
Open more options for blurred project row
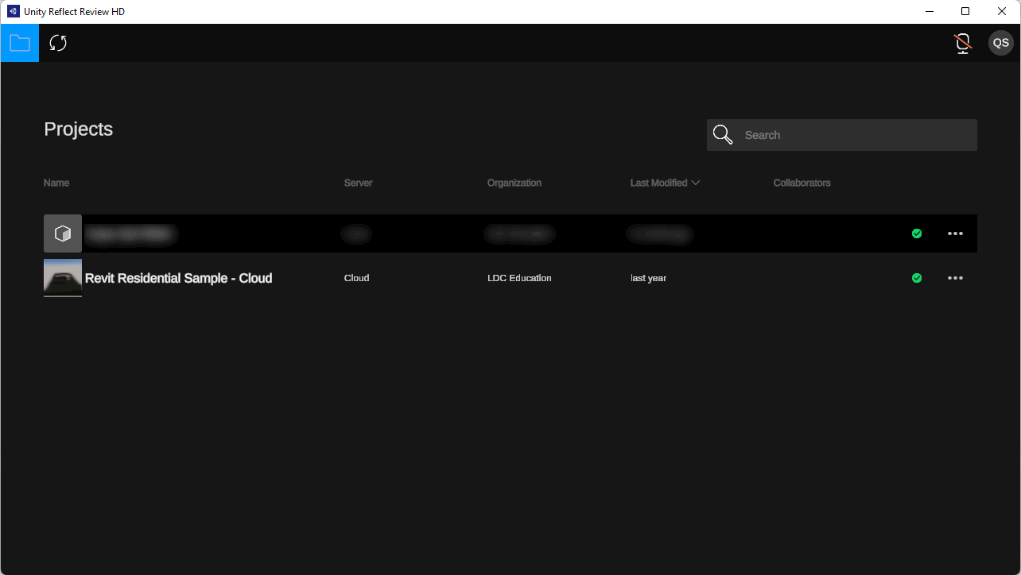[x=955, y=233]
